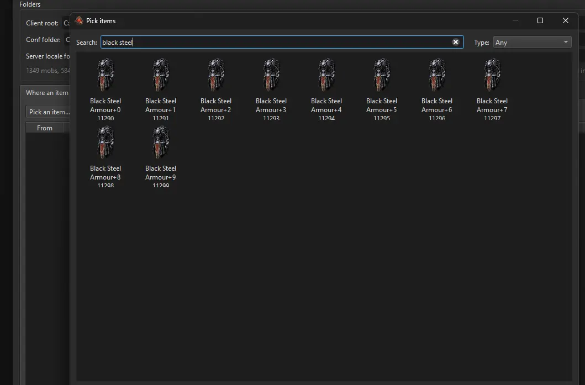585x385 pixels.
Task: Click the Pick items window app icon
Action: [x=79, y=20]
